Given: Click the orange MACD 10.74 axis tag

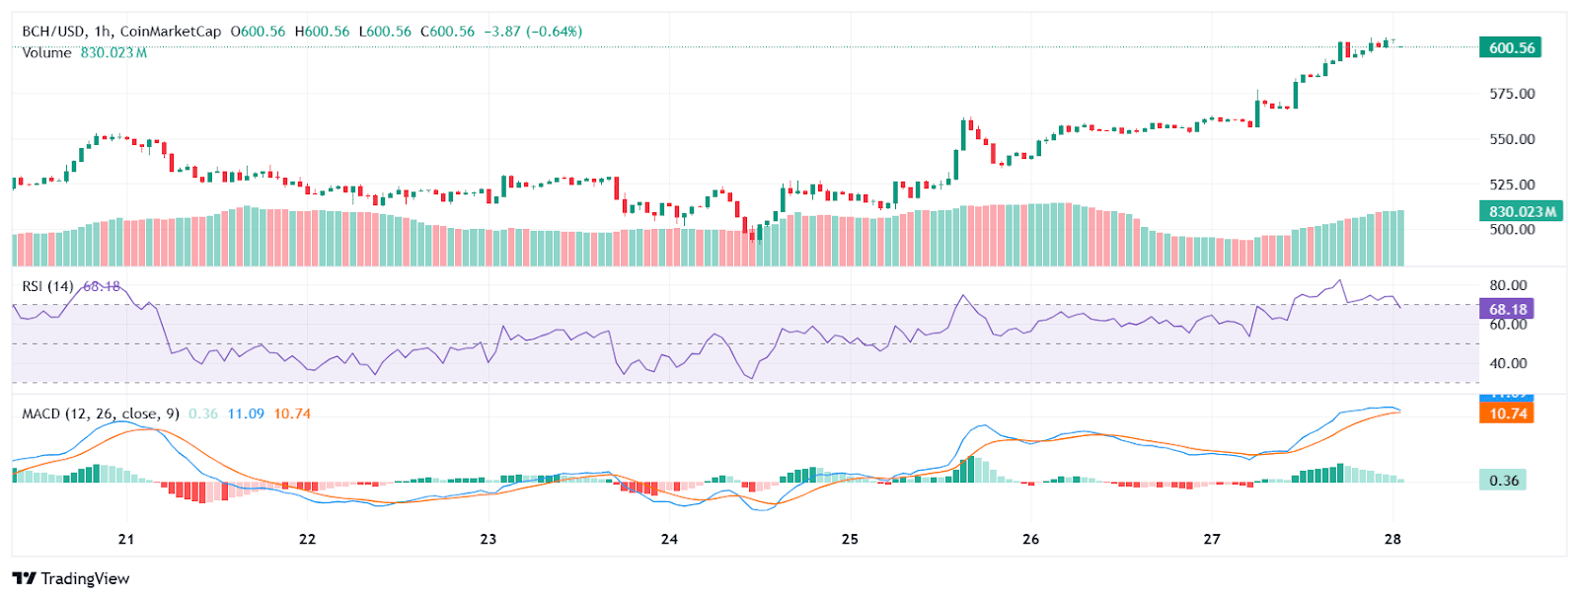Looking at the screenshot, I should point(1506,413).
